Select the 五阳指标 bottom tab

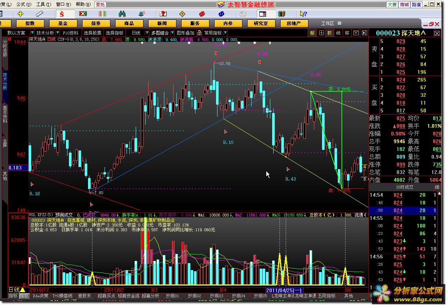[x=326, y=296]
